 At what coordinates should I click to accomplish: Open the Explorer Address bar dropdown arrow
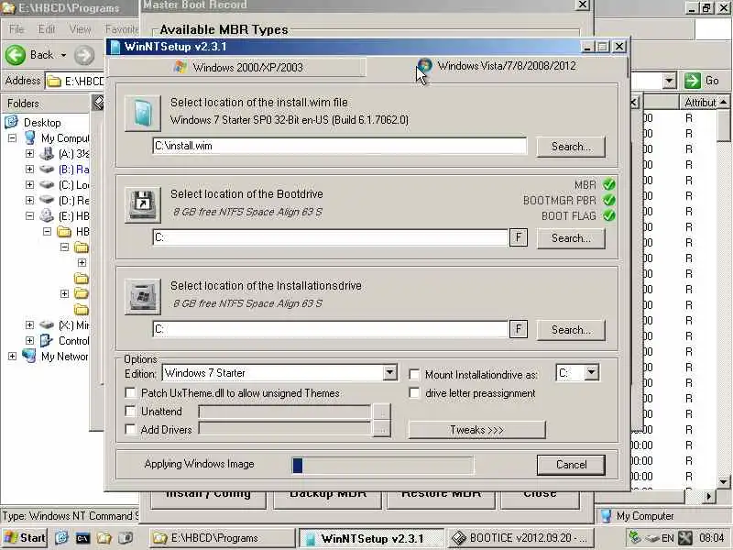(669, 81)
